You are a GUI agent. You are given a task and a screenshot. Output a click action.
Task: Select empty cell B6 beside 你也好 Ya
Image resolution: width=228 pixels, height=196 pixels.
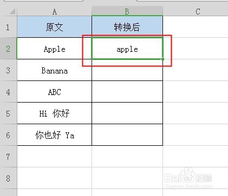pyautogui.click(x=127, y=135)
